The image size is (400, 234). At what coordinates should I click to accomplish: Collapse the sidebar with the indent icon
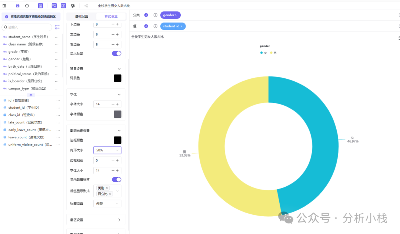pos(4,6)
